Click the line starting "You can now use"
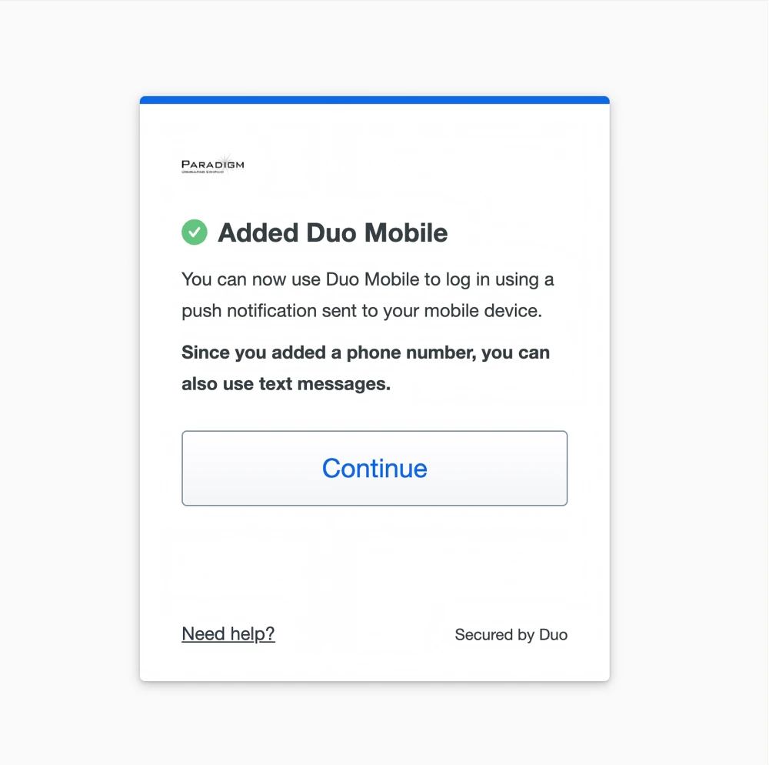769x765 pixels. coord(368,279)
